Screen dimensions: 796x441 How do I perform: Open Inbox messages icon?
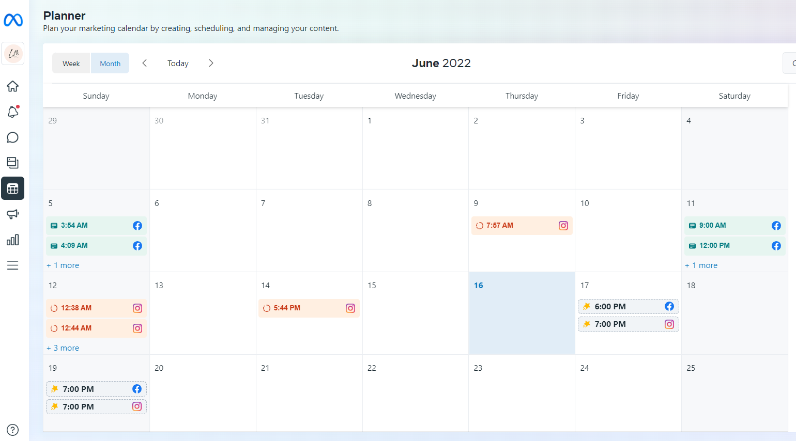tap(13, 137)
